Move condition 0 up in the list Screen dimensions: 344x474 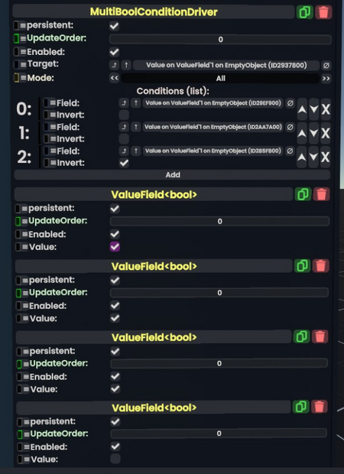[302, 109]
